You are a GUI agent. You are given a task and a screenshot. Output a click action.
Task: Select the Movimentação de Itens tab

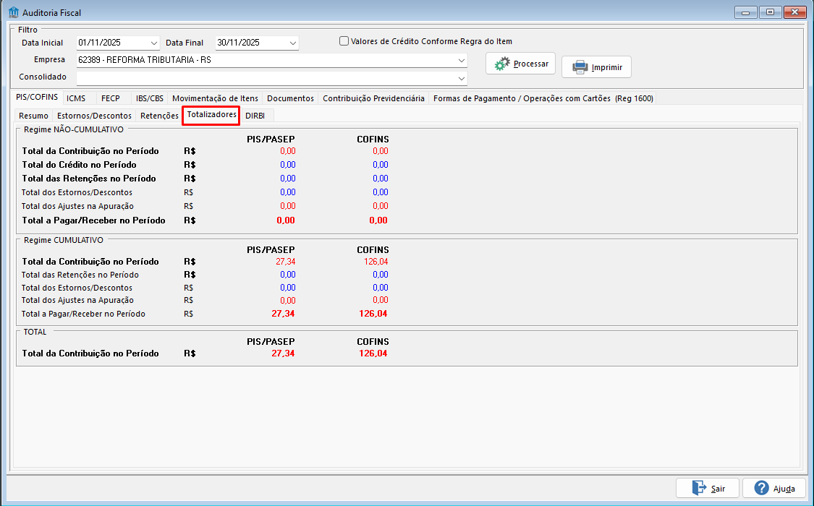click(215, 98)
